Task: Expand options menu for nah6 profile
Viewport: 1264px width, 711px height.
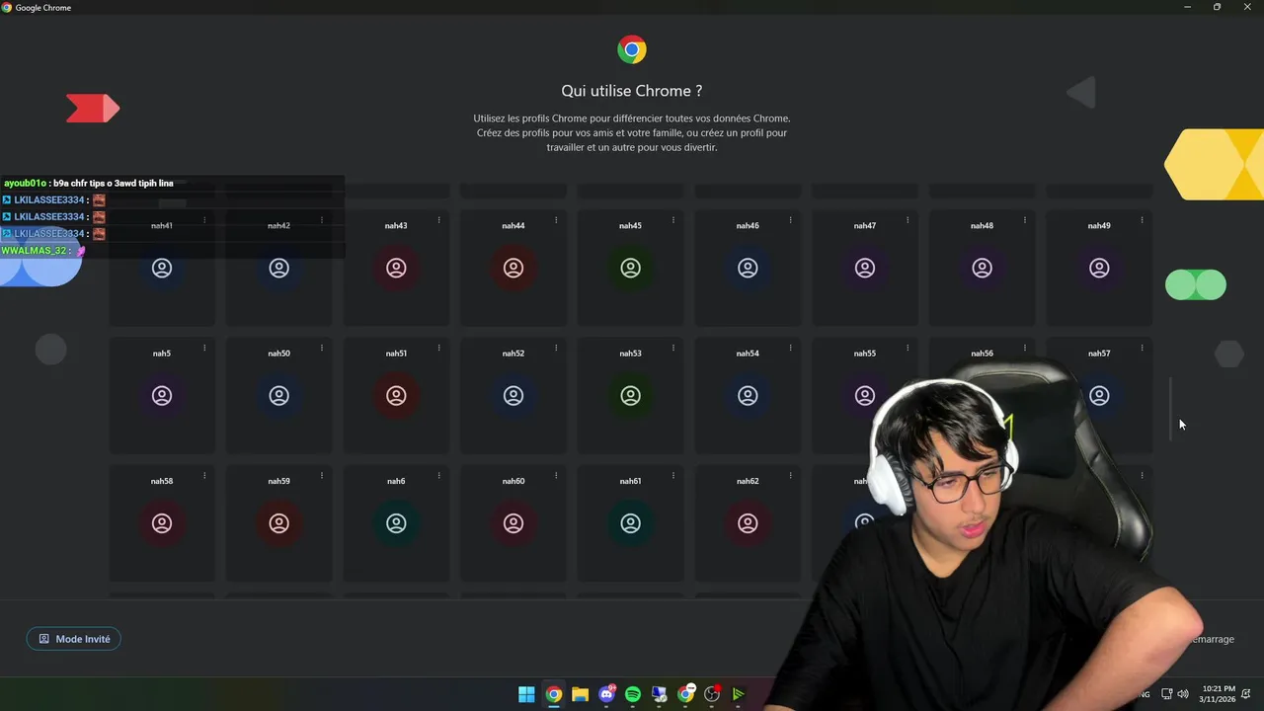Action: point(438,476)
